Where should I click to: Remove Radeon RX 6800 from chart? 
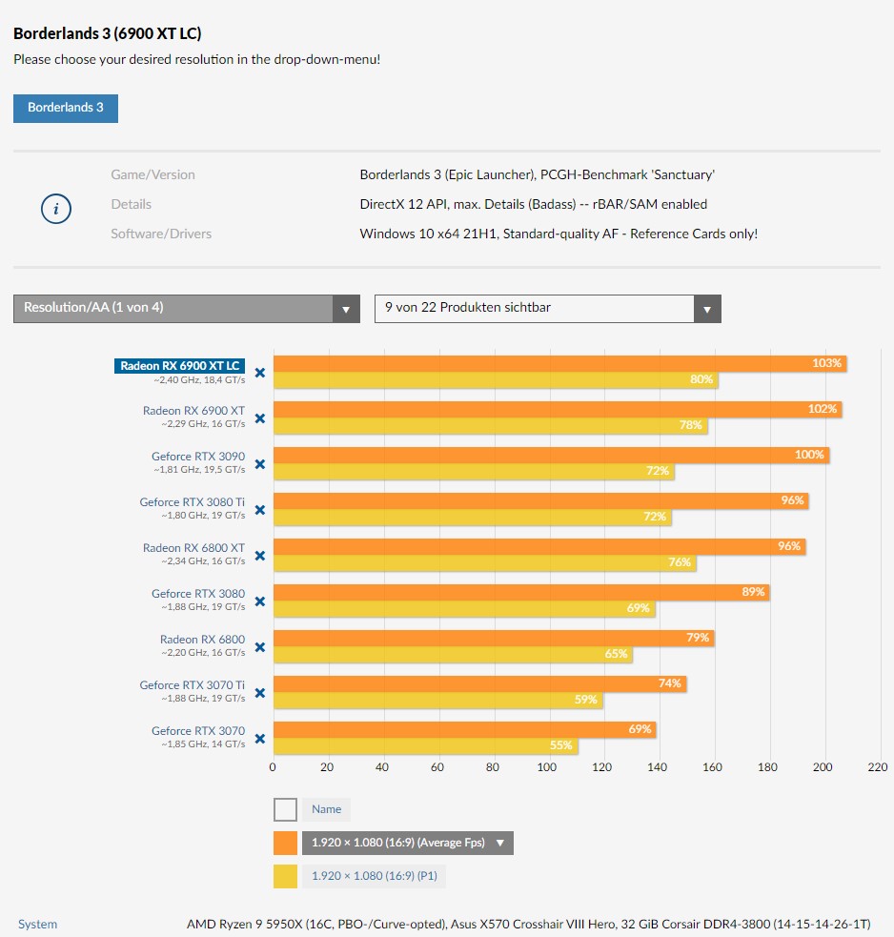pos(259,647)
